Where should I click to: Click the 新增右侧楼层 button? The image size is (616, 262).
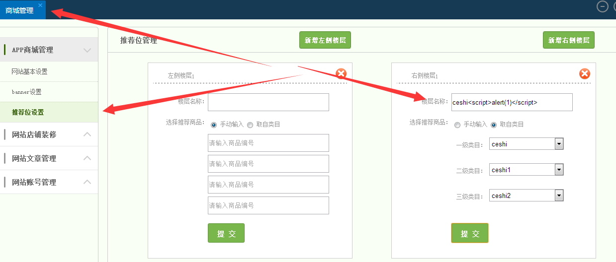(569, 40)
